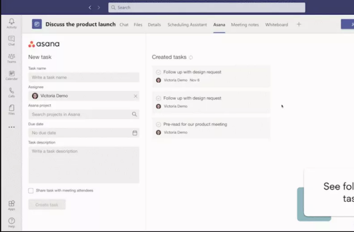Remove assignee Victoria Demo with the X

(136, 96)
